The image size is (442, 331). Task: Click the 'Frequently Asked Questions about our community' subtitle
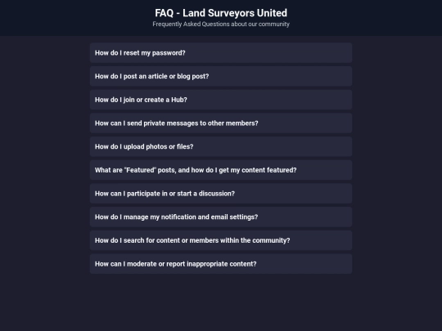tap(221, 25)
